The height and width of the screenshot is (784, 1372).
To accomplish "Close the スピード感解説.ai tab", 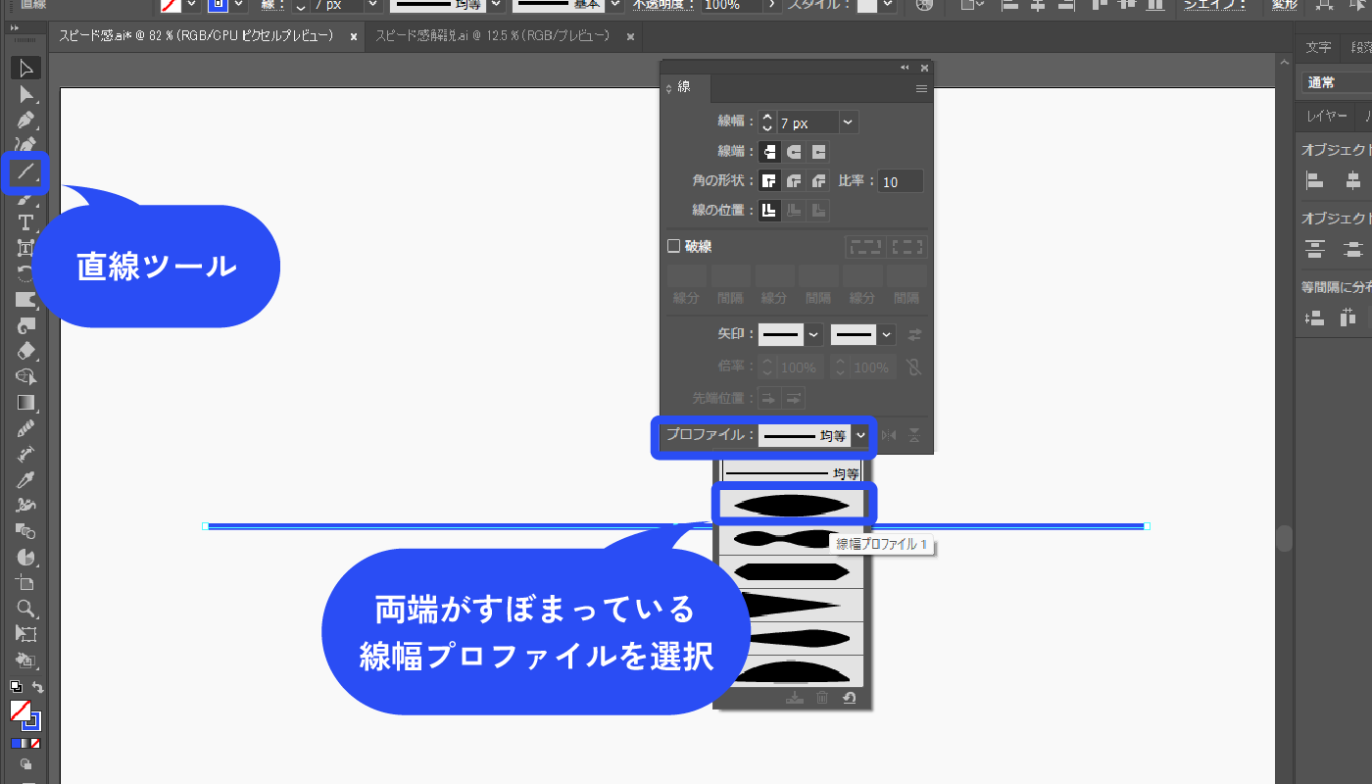I will pyautogui.click(x=630, y=37).
